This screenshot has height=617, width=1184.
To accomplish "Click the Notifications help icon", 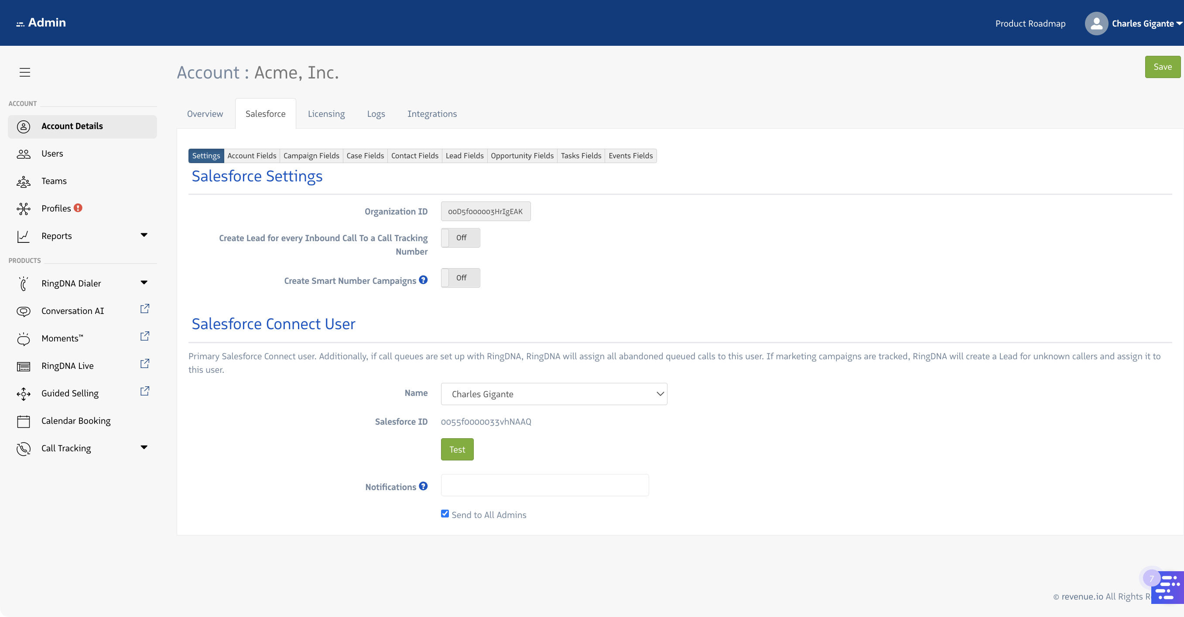I will click(x=423, y=486).
